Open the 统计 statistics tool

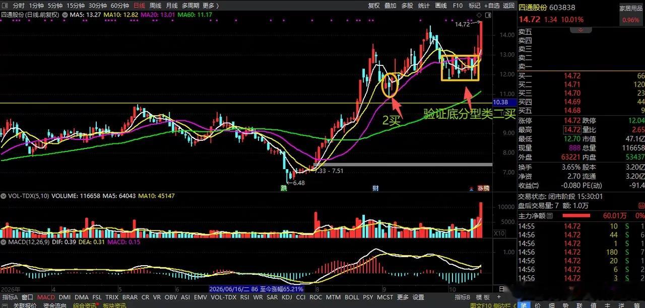point(424,6)
